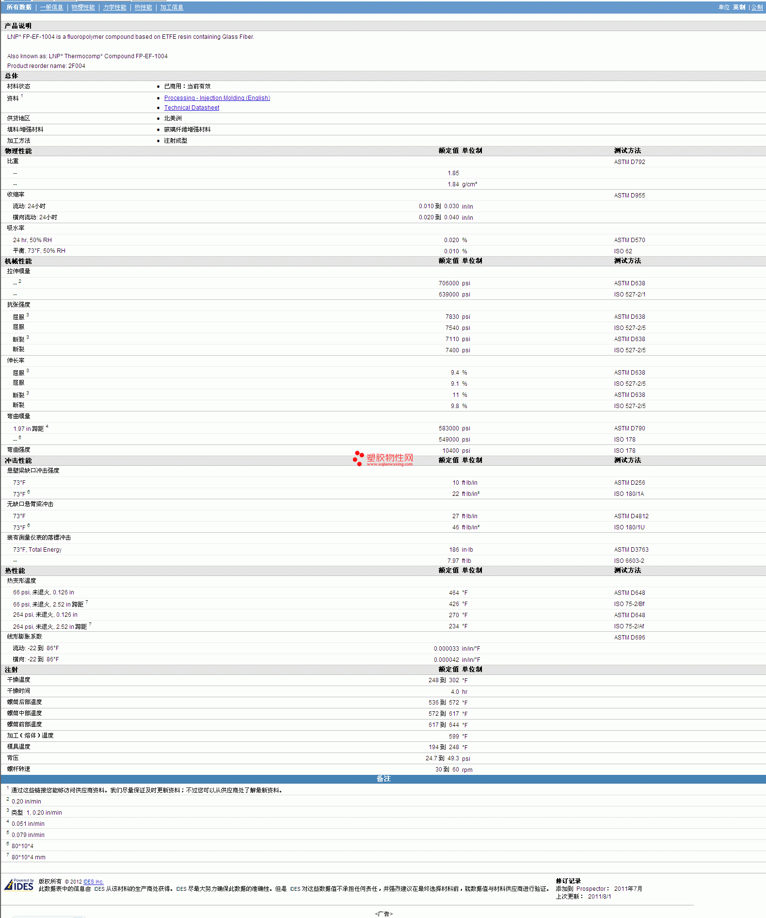Viewport: 766px width, 918px height.
Task: Select the 24.7 到 49.3 psi back pressure value
Action: (x=448, y=758)
